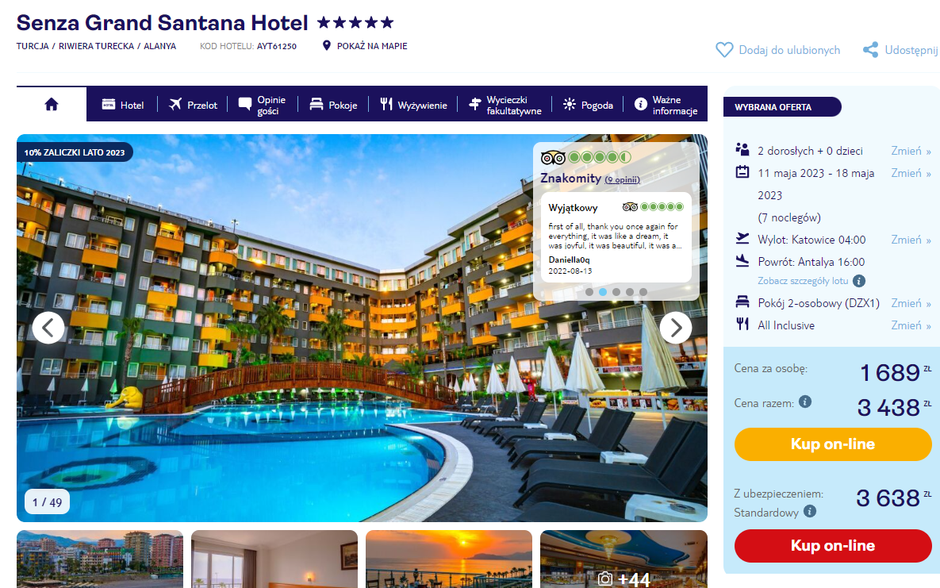940x588 pixels.
Task: Click the home icon tab
Action: [52, 105]
